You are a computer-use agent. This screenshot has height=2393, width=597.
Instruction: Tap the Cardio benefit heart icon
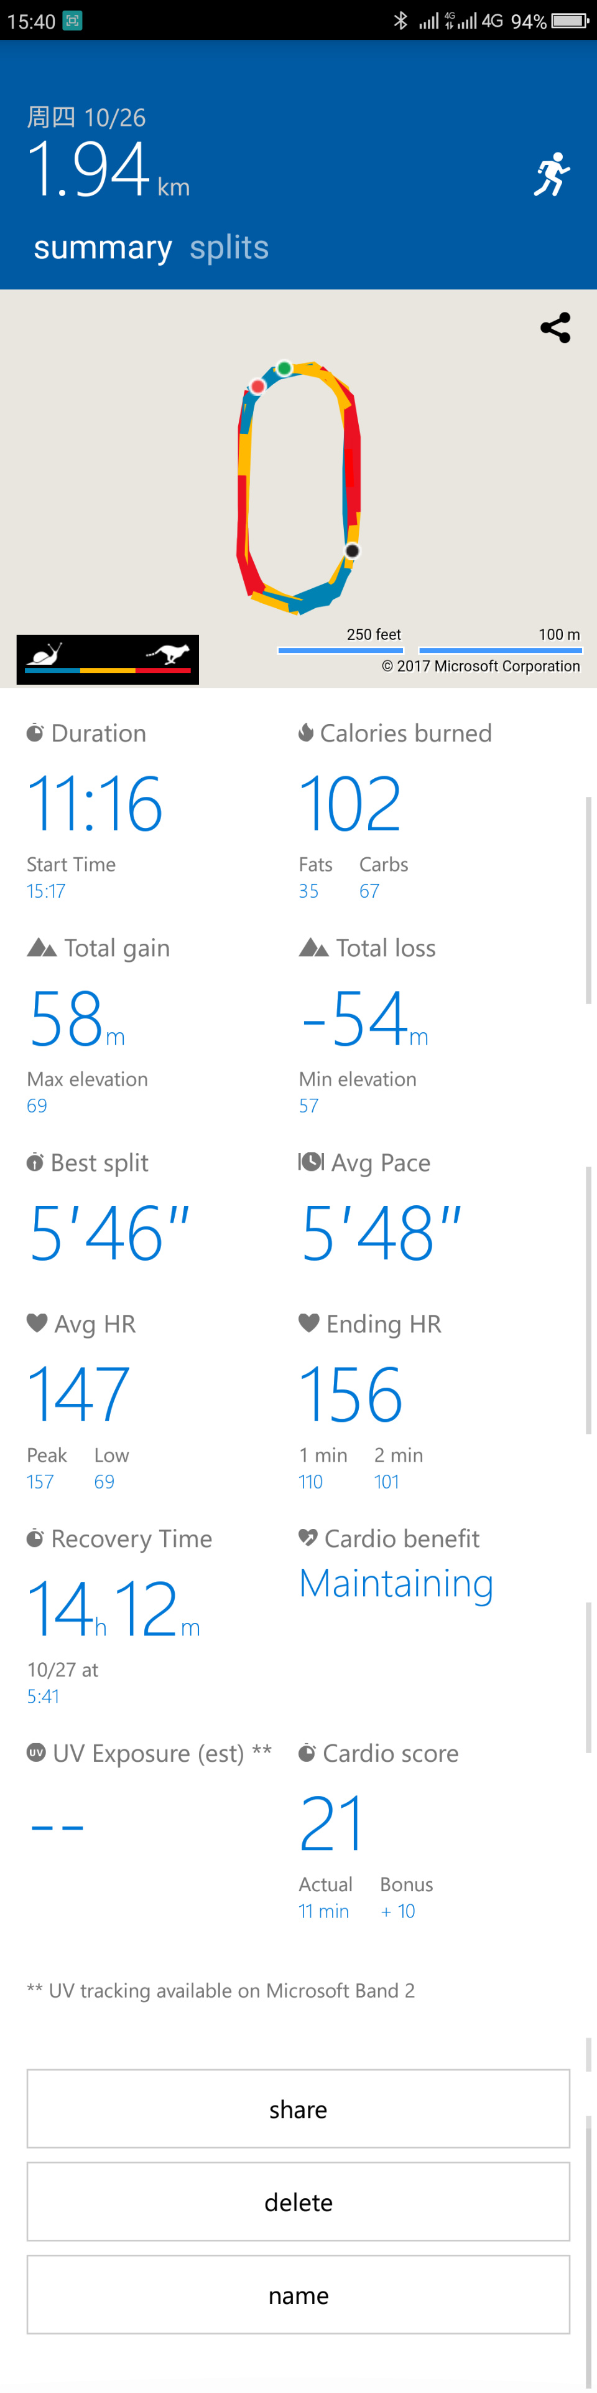click(x=308, y=1538)
